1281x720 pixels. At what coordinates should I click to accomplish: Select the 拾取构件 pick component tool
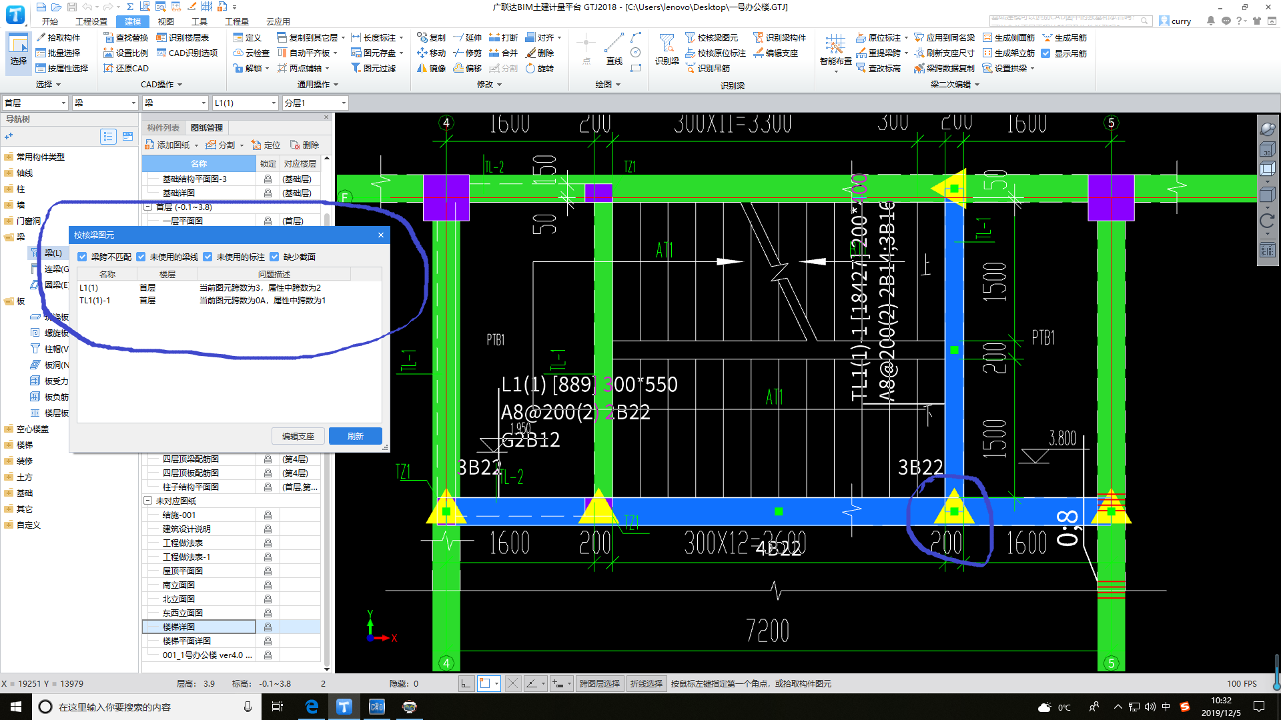click(x=58, y=37)
